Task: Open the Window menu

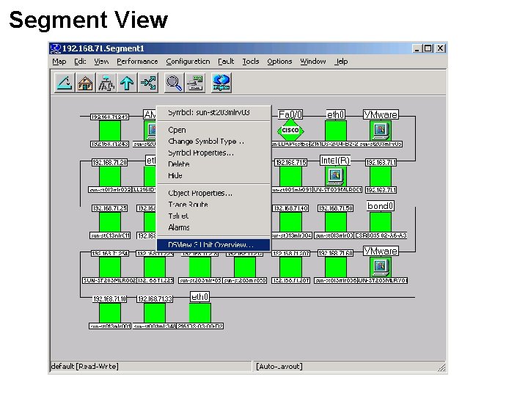Action: tap(313, 62)
